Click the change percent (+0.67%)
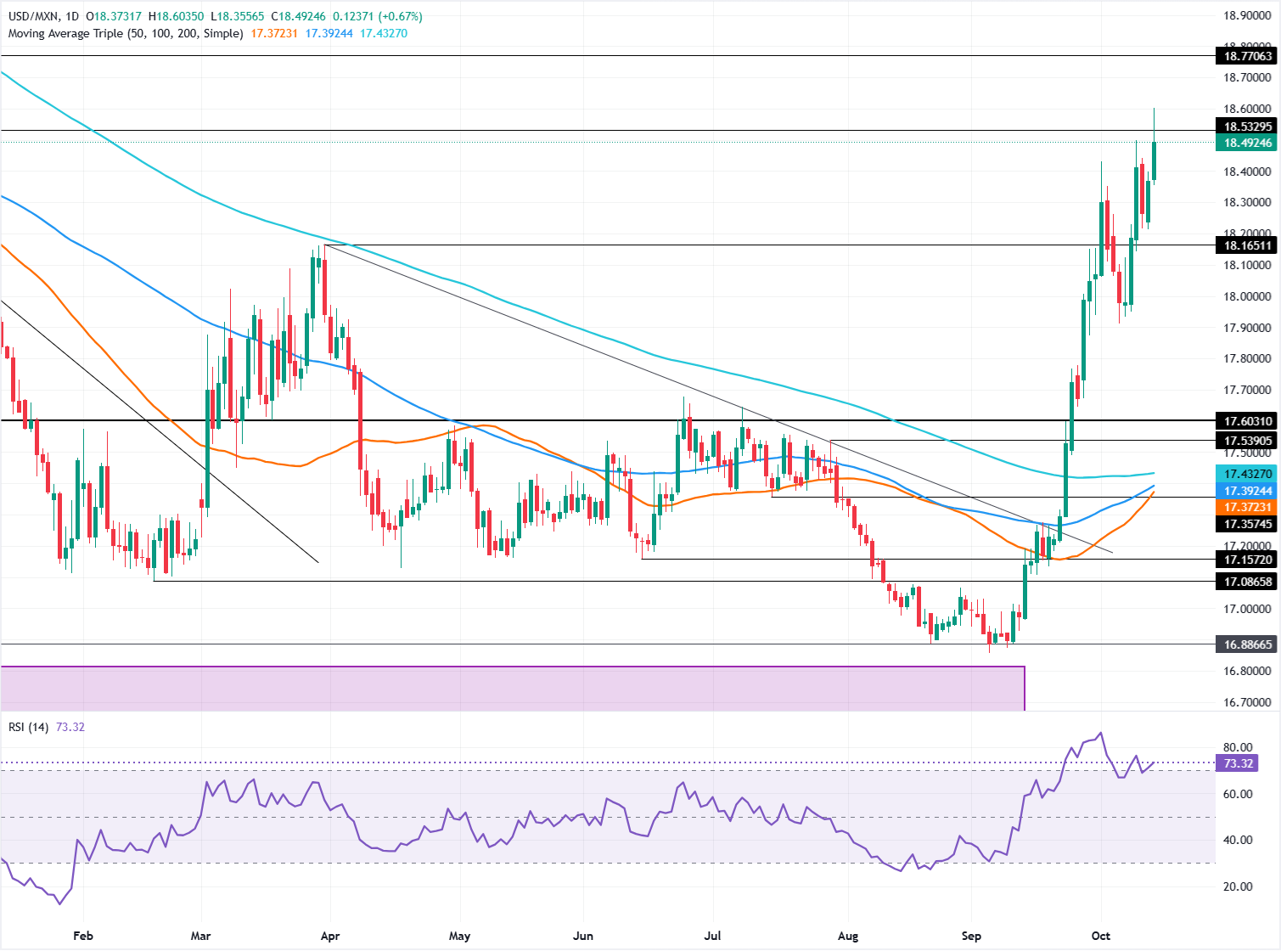 pos(400,16)
